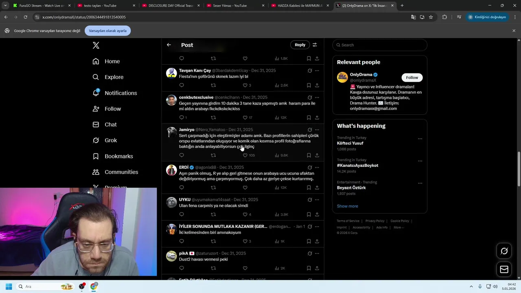
Task: Like Tavşan Kanı Çay's reply
Action: [x=245, y=85]
